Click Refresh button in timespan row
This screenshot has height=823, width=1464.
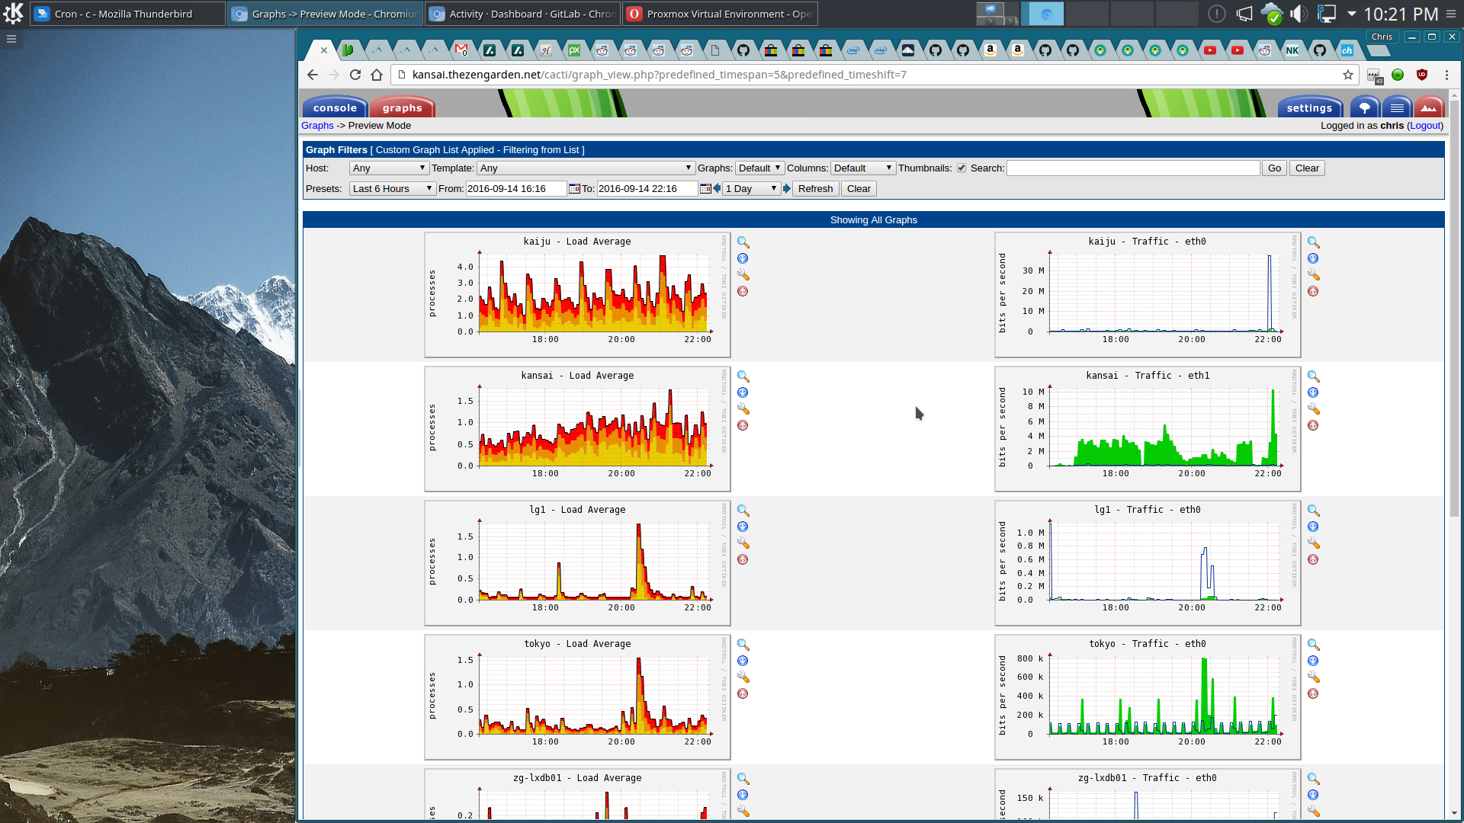click(x=815, y=189)
